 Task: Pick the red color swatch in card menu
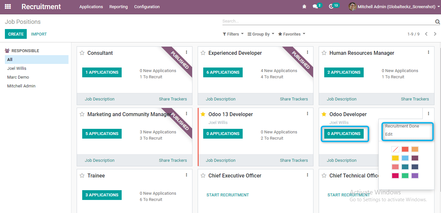[x=405, y=149]
